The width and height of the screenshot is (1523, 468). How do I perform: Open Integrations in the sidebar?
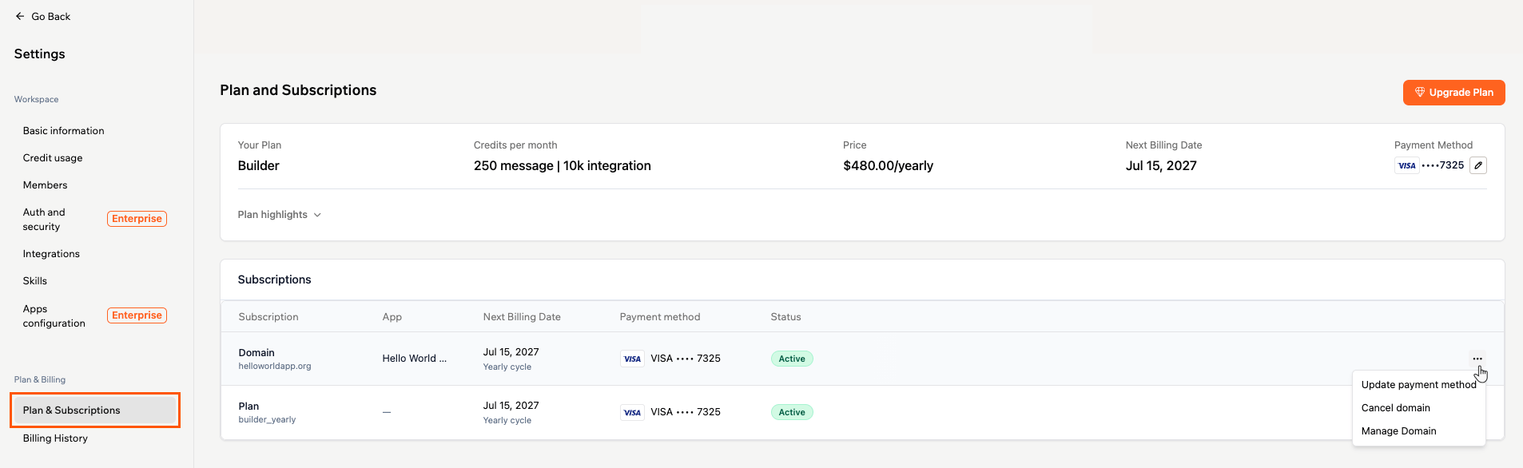51,254
